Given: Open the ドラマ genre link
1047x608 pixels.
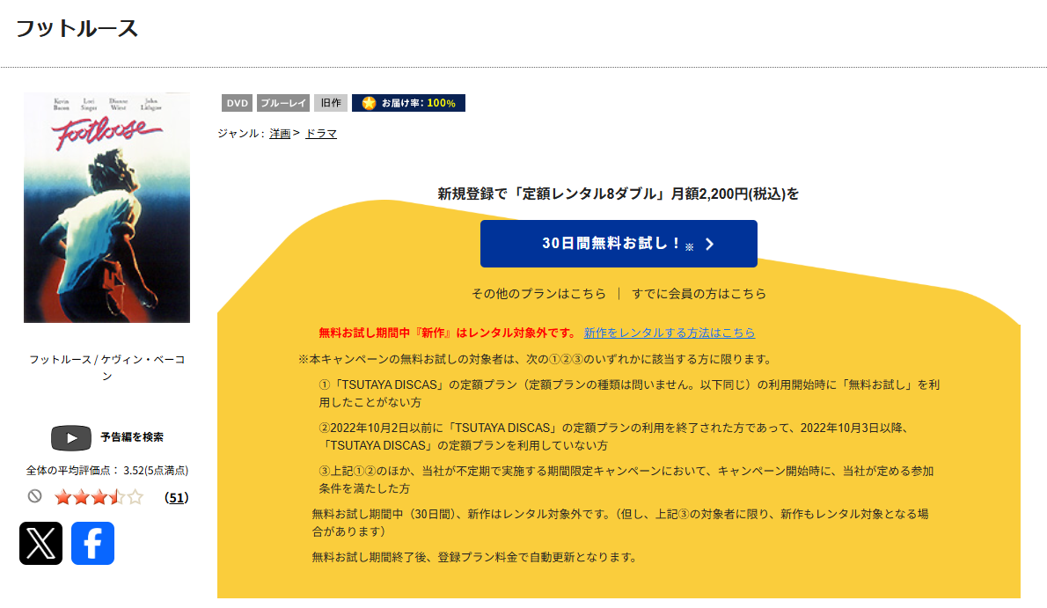Looking at the screenshot, I should tap(321, 134).
